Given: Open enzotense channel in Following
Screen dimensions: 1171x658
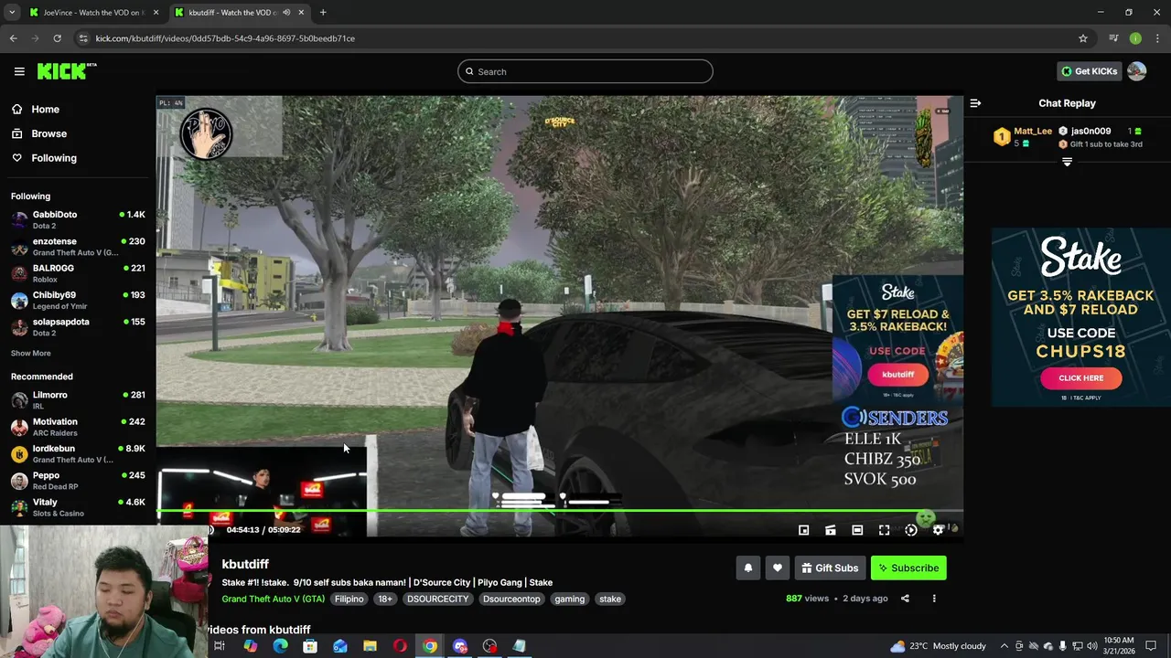Looking at the screenshot, I should [x=78, y=247].
